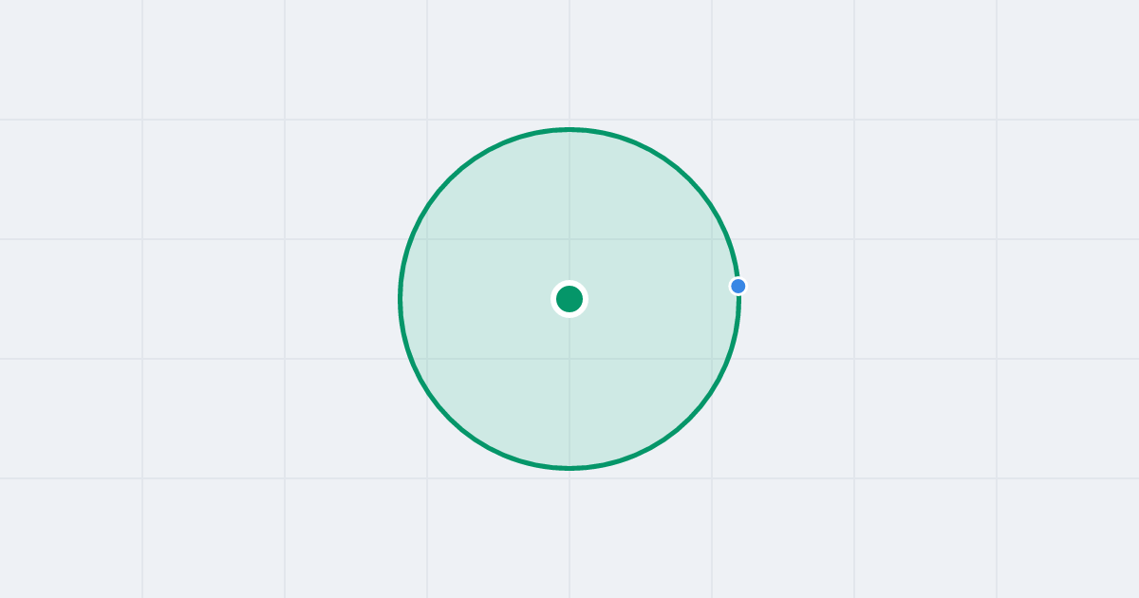Select the blue radius handle on the circle edge

738,286
